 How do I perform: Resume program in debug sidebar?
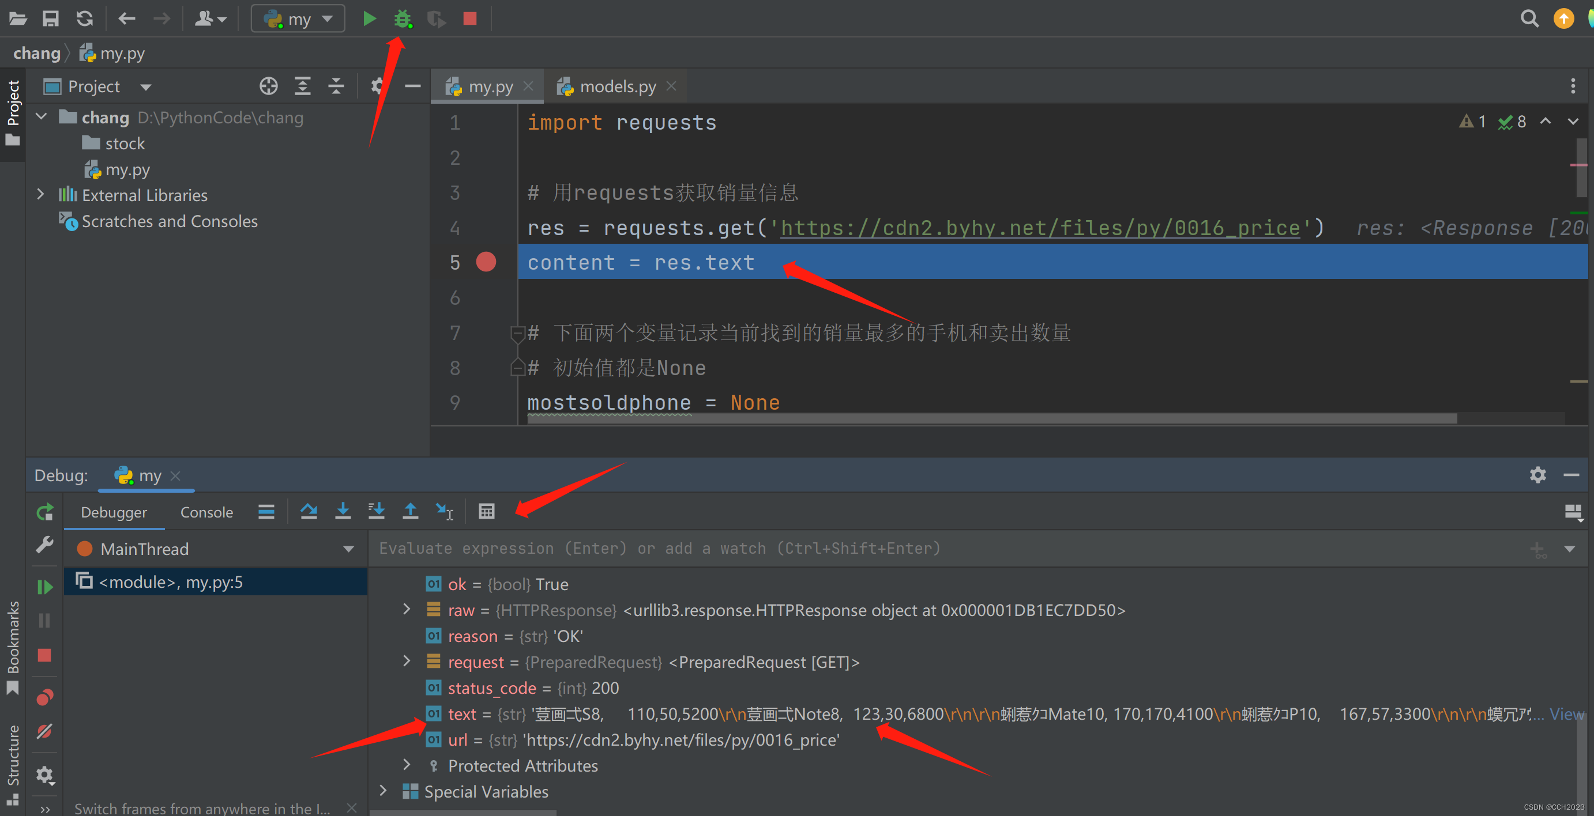[x=44, y=587]
